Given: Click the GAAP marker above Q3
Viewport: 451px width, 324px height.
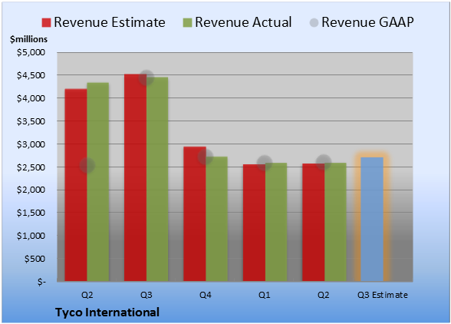Looking at the screenshot, I should pyautogui.click(x=146, y=78).
